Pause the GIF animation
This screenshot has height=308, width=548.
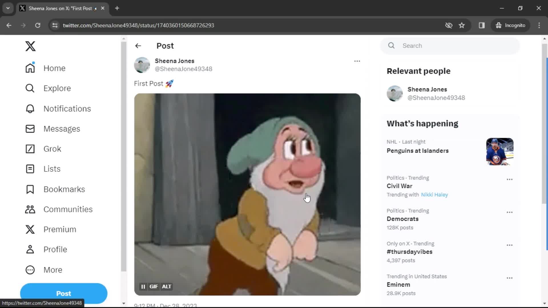[143, 287]
